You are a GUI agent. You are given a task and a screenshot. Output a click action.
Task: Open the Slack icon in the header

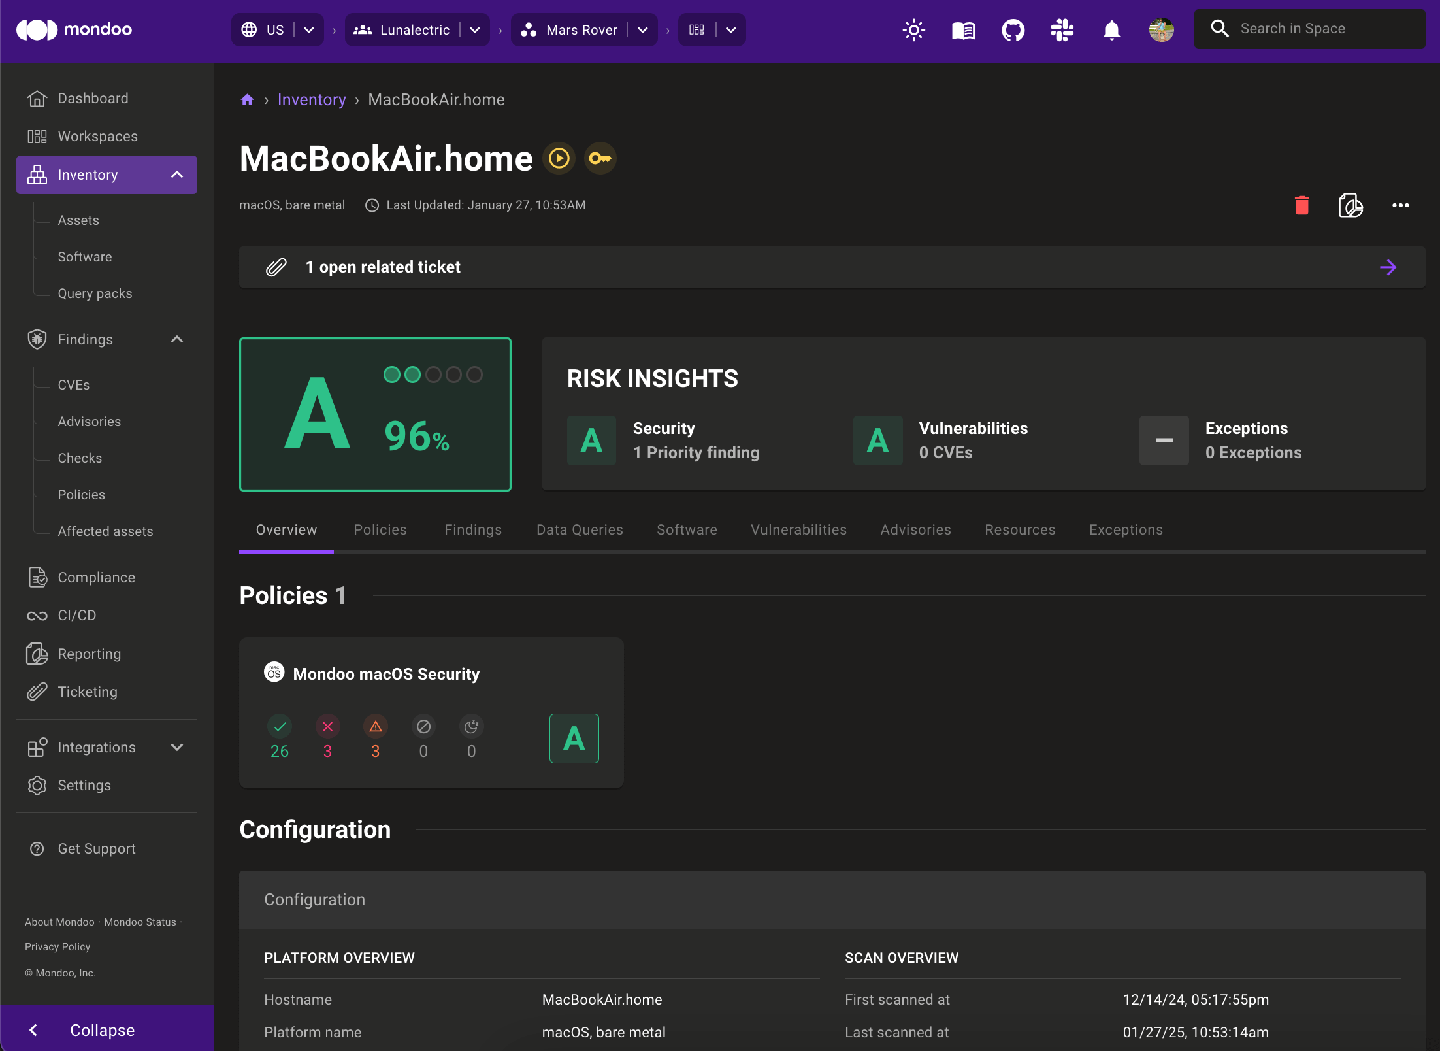1061,29
